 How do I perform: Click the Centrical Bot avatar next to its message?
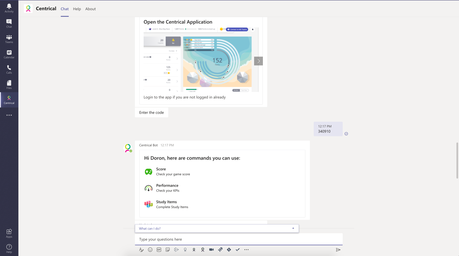coord(128,148)
